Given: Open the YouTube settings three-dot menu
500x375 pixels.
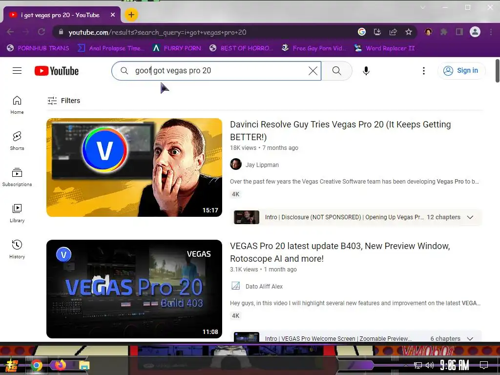Looking at the screenshot, I should [x=424, y=71].
